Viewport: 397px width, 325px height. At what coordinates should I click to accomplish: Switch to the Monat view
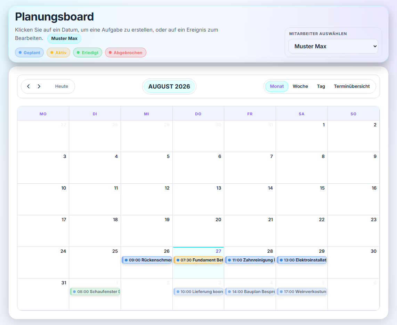click(x=277, y=86)
